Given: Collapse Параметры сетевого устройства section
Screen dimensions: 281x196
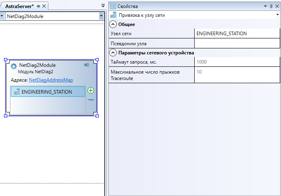Looking at the screenshot, I should pyautogui.click(x=113, y=53).
